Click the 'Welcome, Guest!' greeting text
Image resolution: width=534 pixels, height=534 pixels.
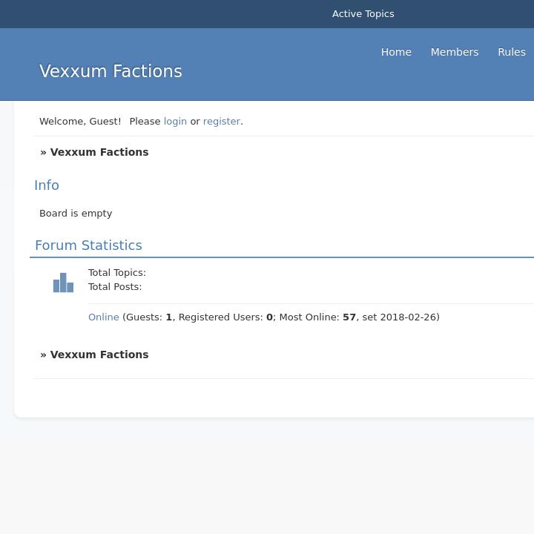(x=80, y=122)
